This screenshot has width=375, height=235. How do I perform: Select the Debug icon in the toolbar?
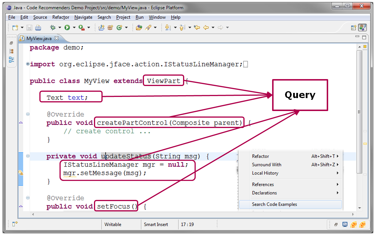53,27
